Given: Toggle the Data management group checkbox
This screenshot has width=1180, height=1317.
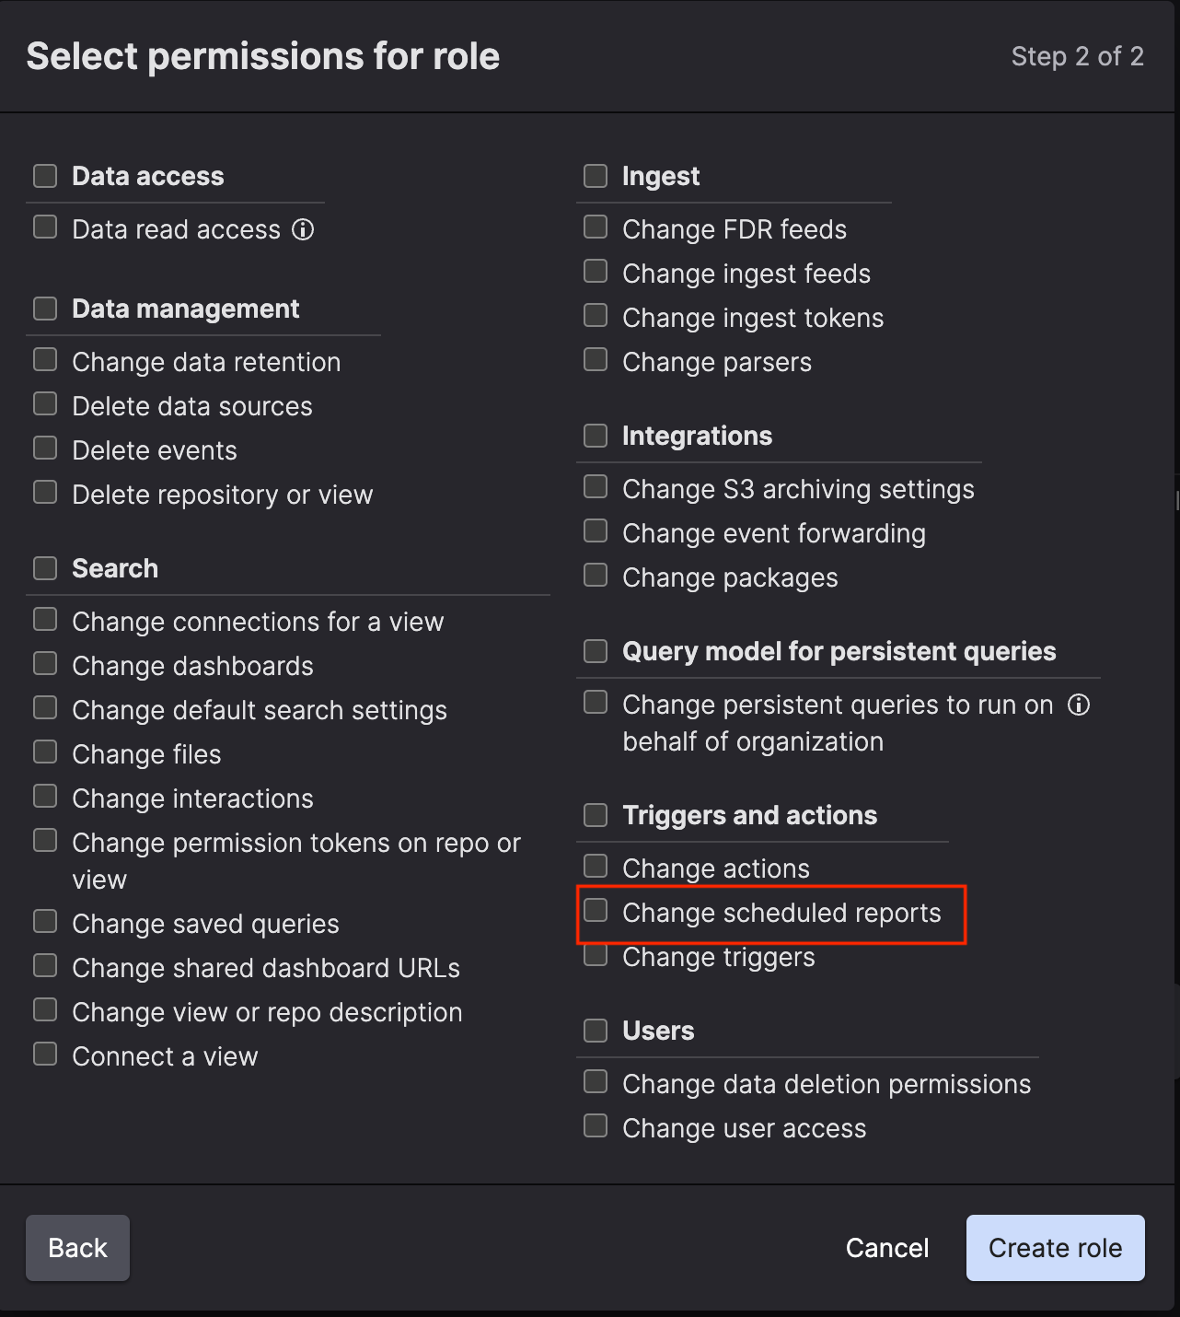Looking at the screenshot, I should [x=45, y=309].
